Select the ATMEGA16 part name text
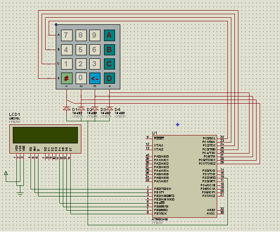280x239 pixels. (x=160, y=219)
